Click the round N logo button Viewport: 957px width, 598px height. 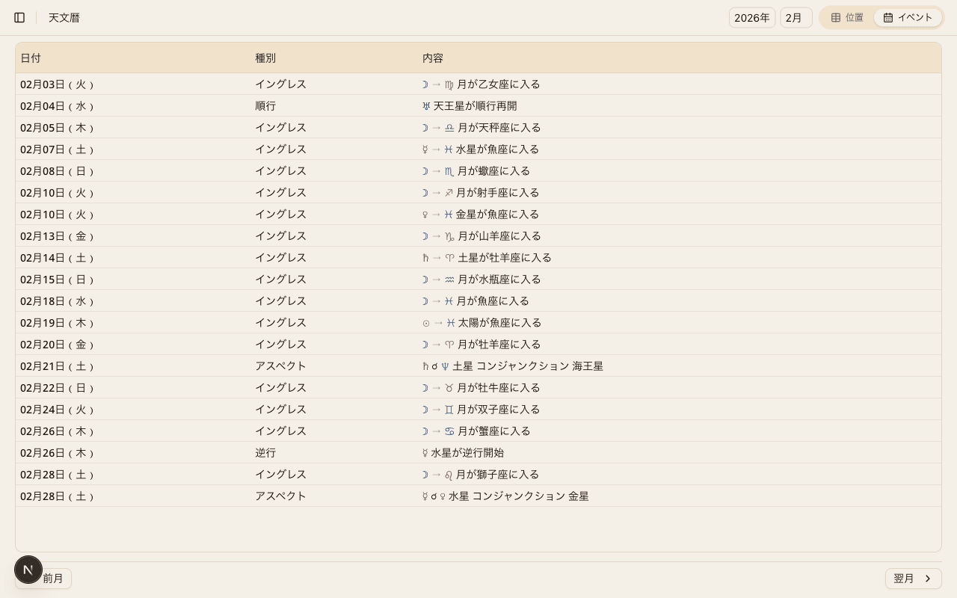point(28,570)
